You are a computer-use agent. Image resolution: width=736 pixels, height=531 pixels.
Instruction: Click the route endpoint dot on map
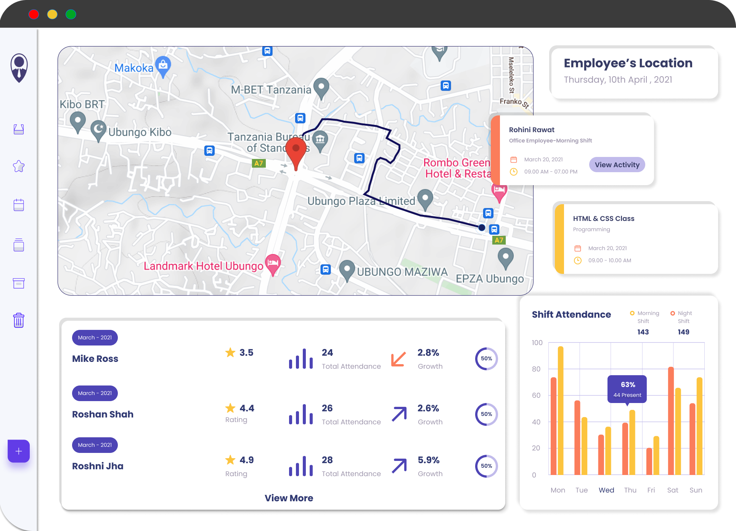[x=482, y=227]
